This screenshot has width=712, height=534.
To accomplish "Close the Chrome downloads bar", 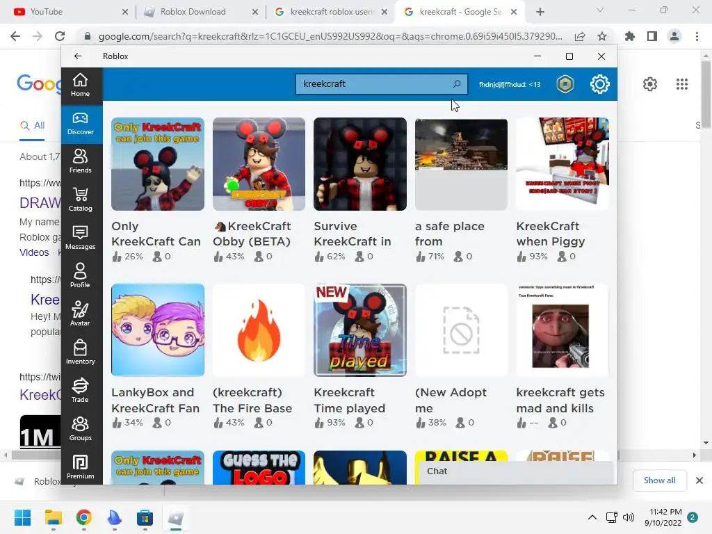I will [699, 480].
